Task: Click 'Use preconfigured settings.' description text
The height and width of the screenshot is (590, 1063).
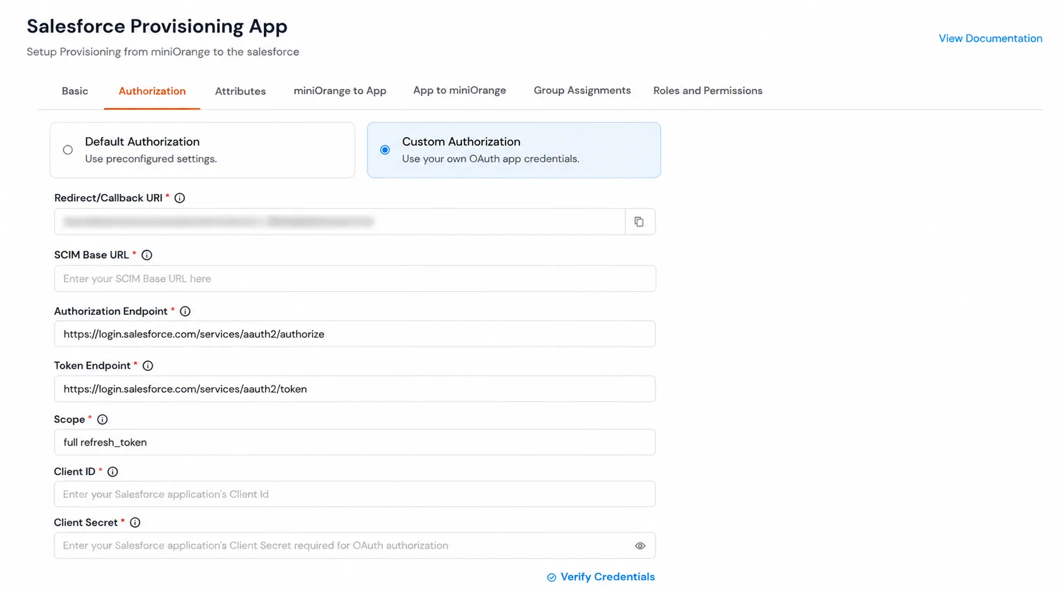Action: click(151, 159)
